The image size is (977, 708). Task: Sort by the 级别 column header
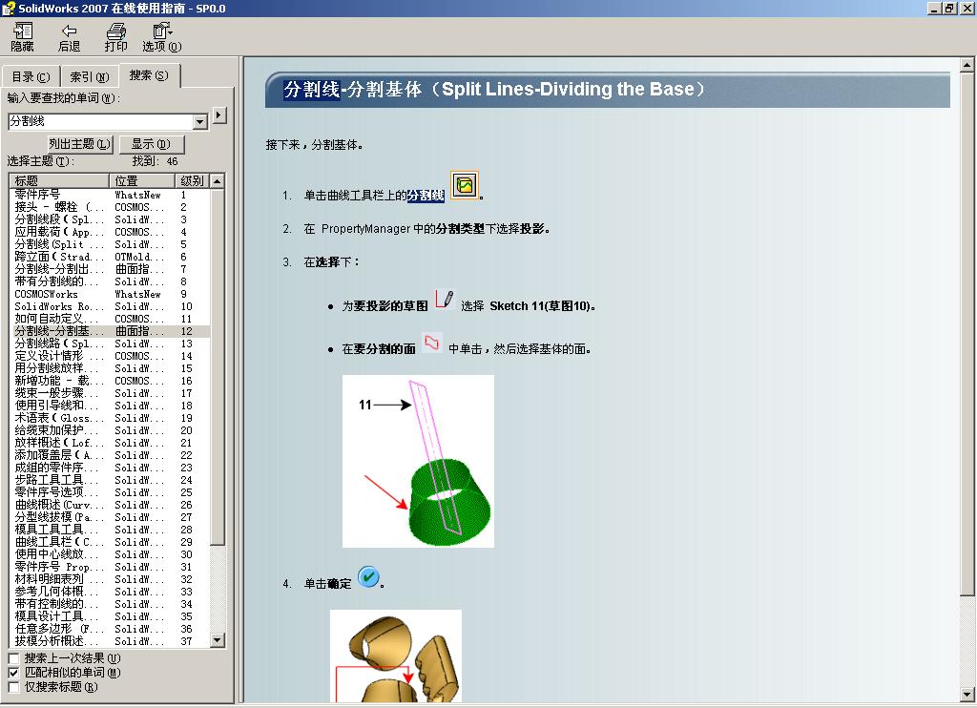[192, 180]
